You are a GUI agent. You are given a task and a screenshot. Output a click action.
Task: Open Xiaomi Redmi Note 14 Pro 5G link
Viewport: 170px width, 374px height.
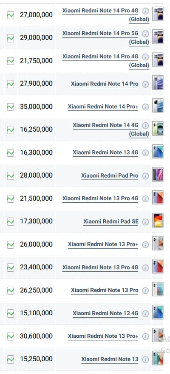106,37
